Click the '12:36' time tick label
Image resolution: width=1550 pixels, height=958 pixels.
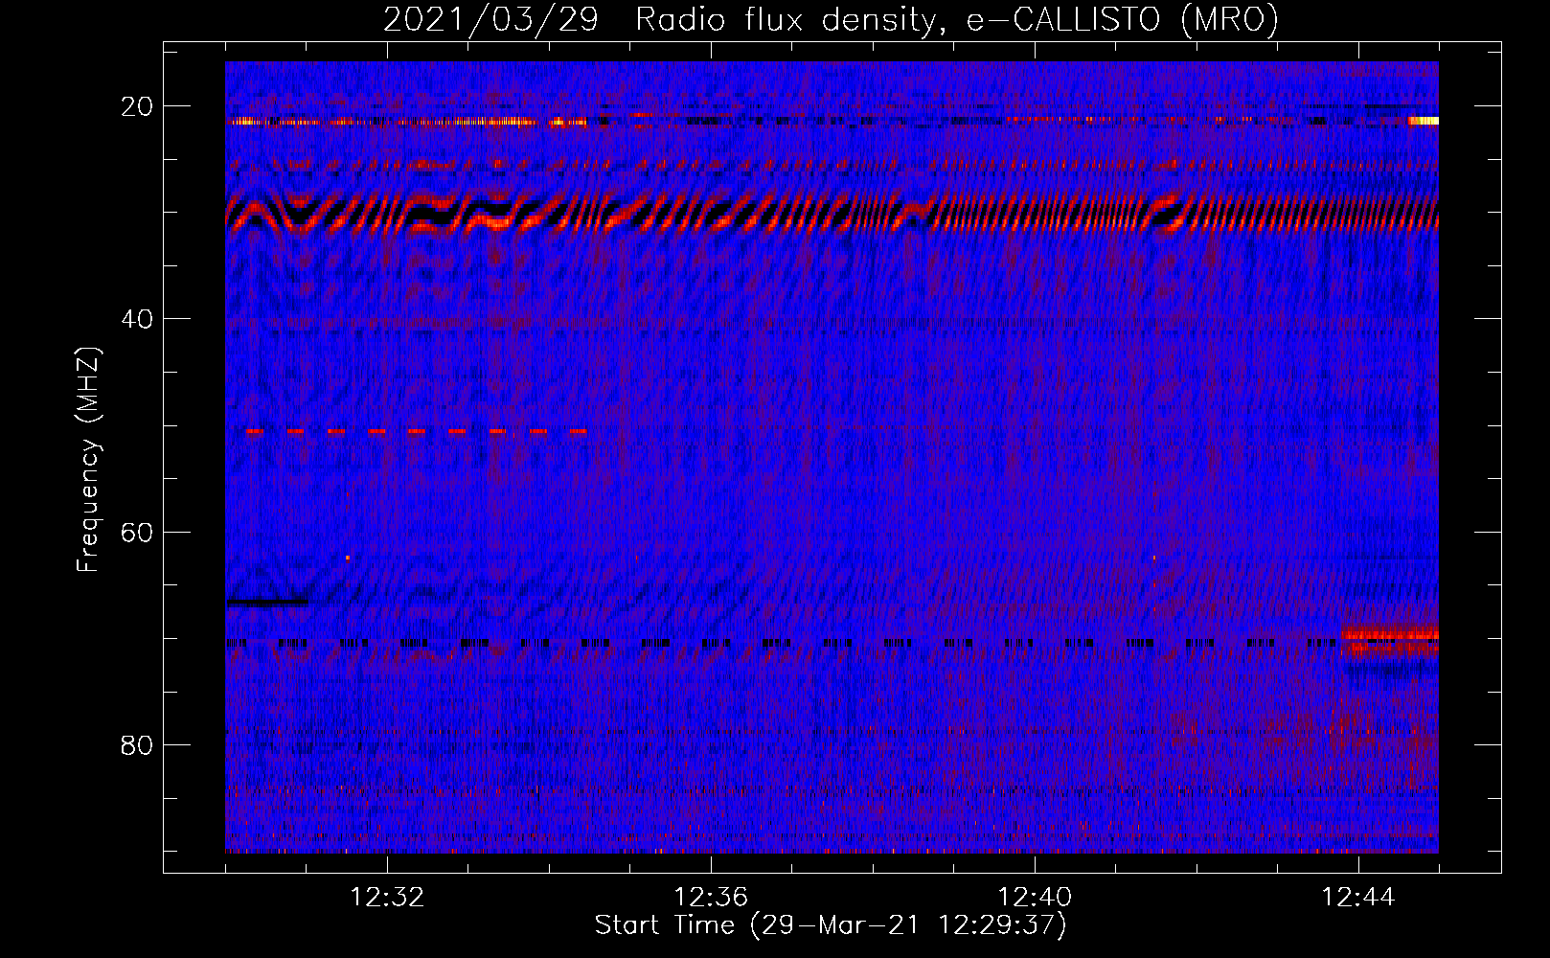point(711,898)
